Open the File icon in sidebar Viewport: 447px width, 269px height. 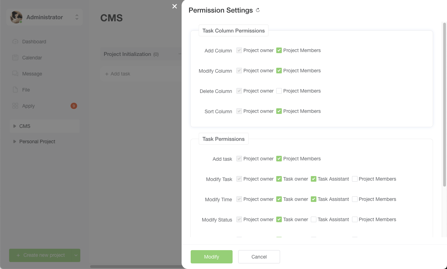click(x=15, y=90)
